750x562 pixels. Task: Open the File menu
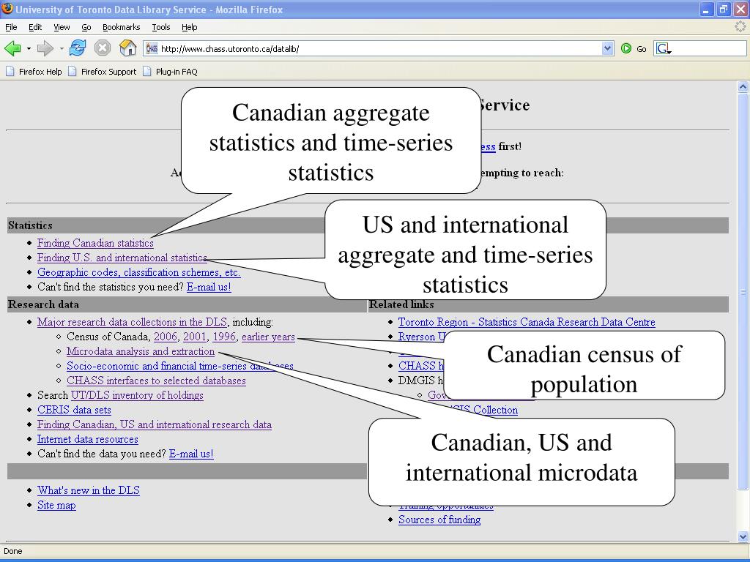[11, 27]
